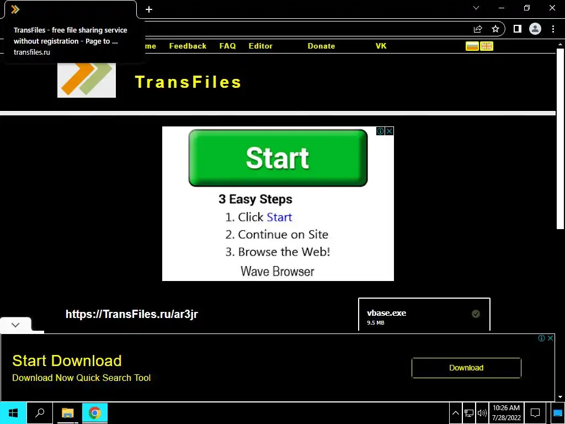Open the clock showing 10:26 AM

pos(507,413)
